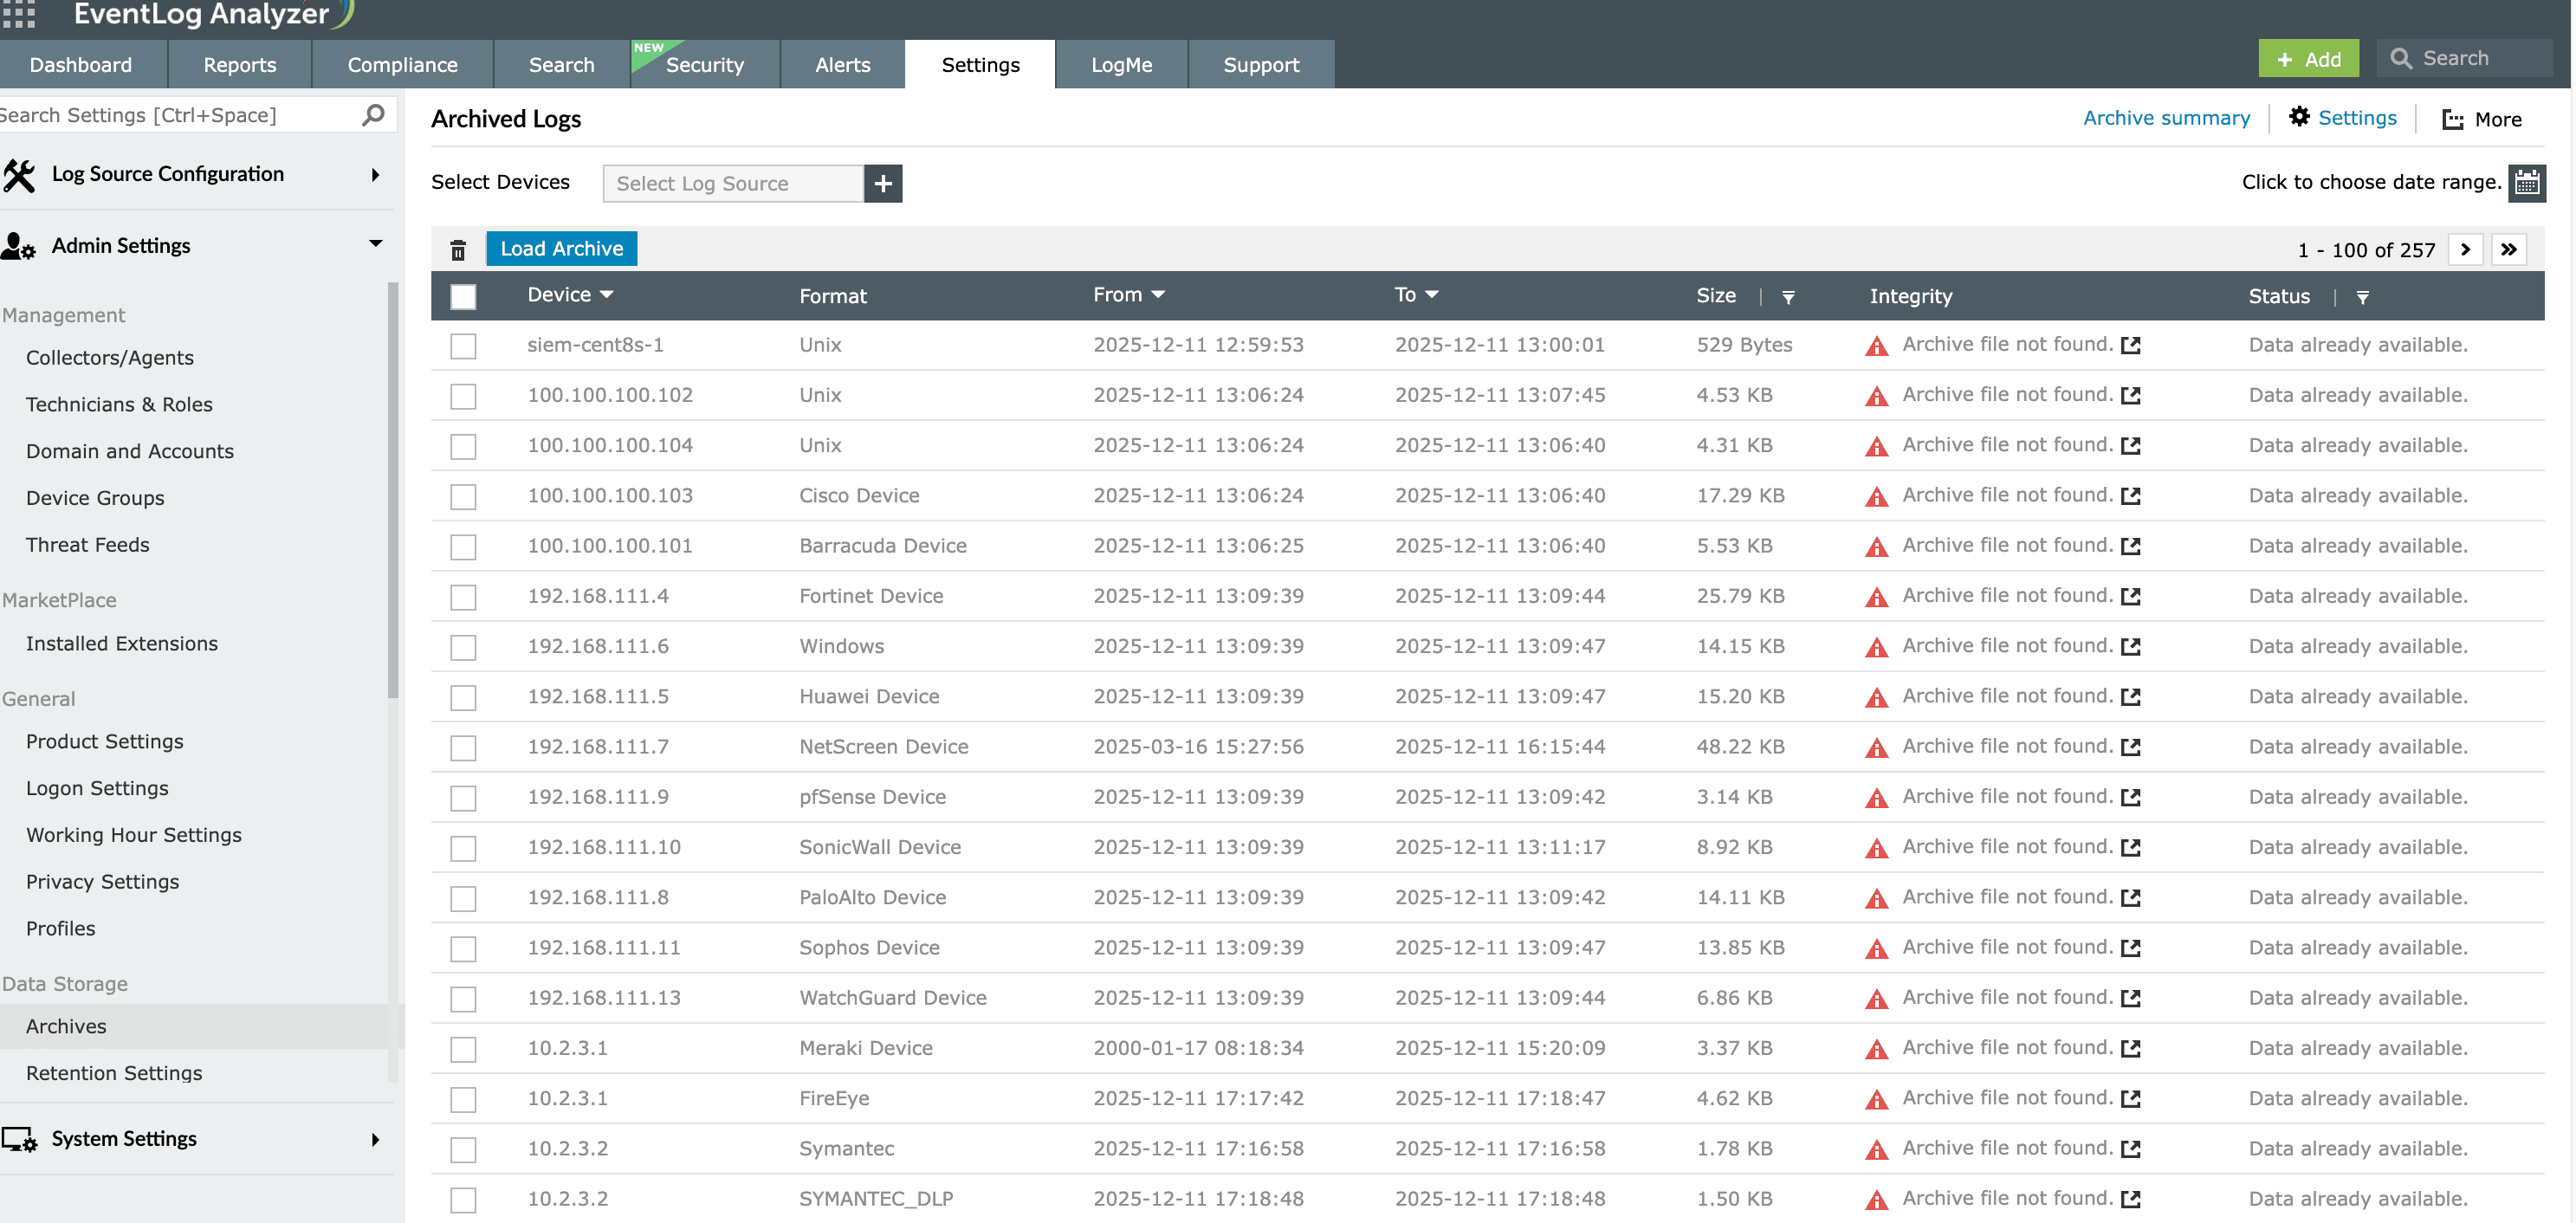The width and height of the screenshot is (2576, 1223).
Task: Open the calendar date range picker
Action: tap(2527, 183)
